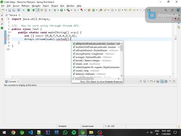Click the Save toolbar icon
The height and width of the screenshot is (136, 181).
[9, 10]
